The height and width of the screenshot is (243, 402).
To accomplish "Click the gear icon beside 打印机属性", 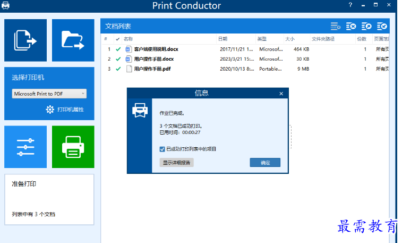I will click(x=50, y=110).
